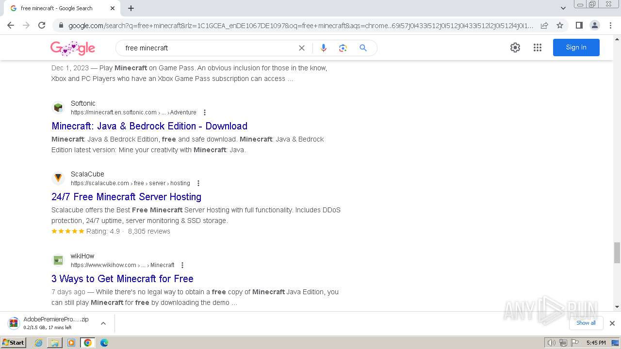Search by image with Google Lens
The image size is (621, 349).
[x=343, y=48]
